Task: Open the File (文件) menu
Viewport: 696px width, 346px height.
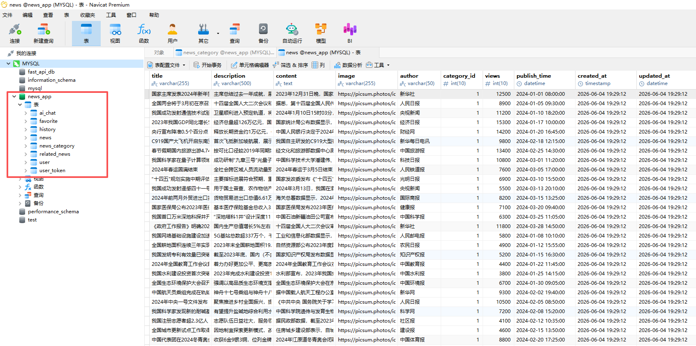Action: (x=7, y=15)
